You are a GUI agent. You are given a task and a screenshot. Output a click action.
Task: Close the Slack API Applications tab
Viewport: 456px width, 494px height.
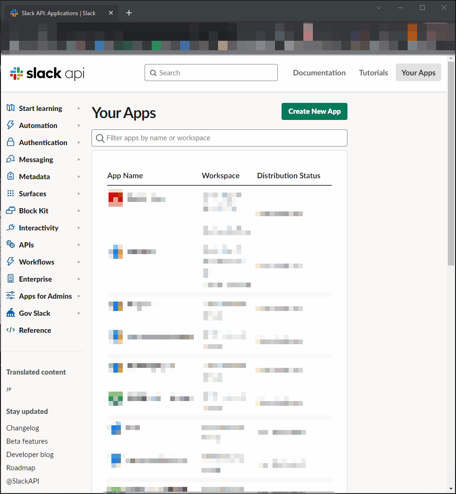click(111, 13)
